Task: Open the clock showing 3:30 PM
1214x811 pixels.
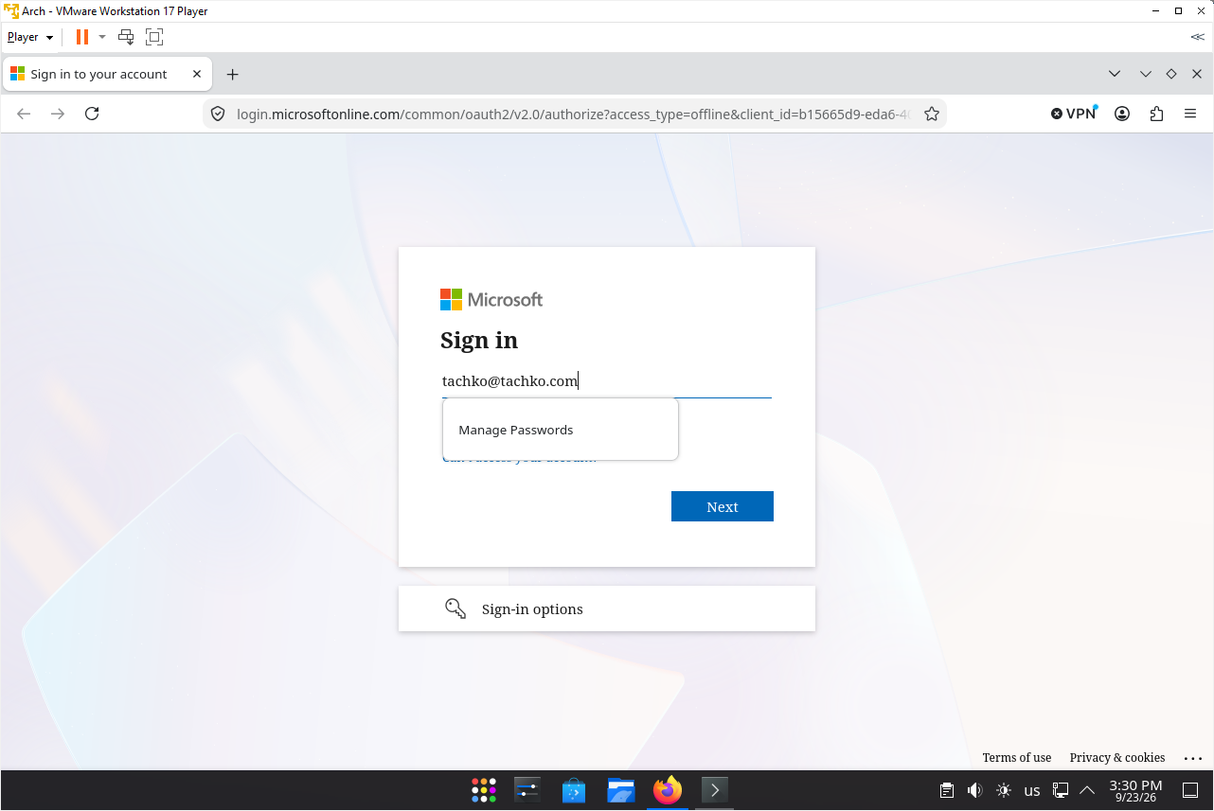Action: pos(1135,791)
